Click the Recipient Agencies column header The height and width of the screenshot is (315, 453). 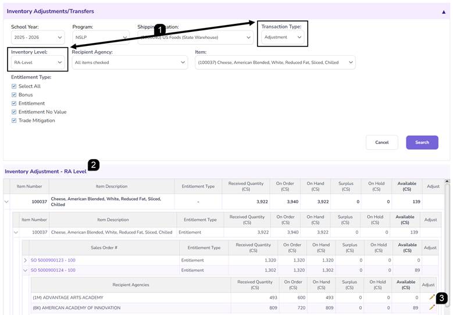(131, 285)
